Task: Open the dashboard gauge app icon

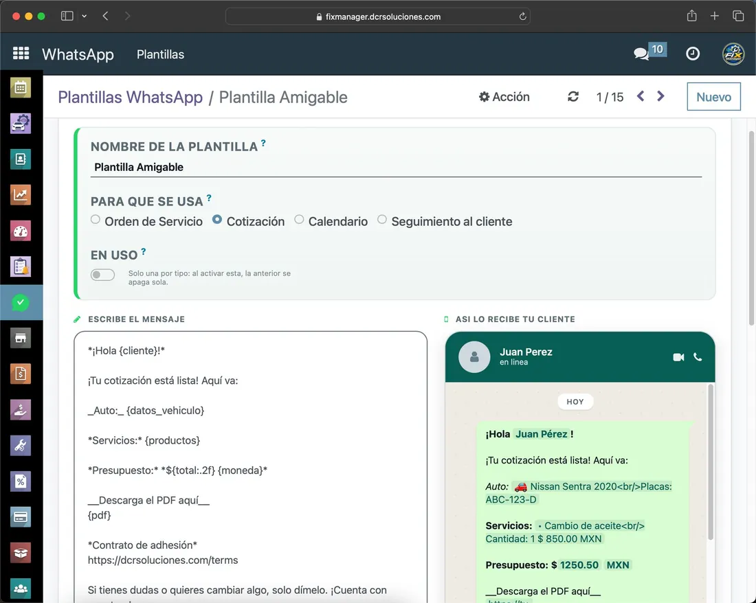Action: 20,231
